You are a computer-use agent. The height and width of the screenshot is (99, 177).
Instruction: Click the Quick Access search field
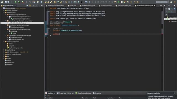click(x=162, y=2)
